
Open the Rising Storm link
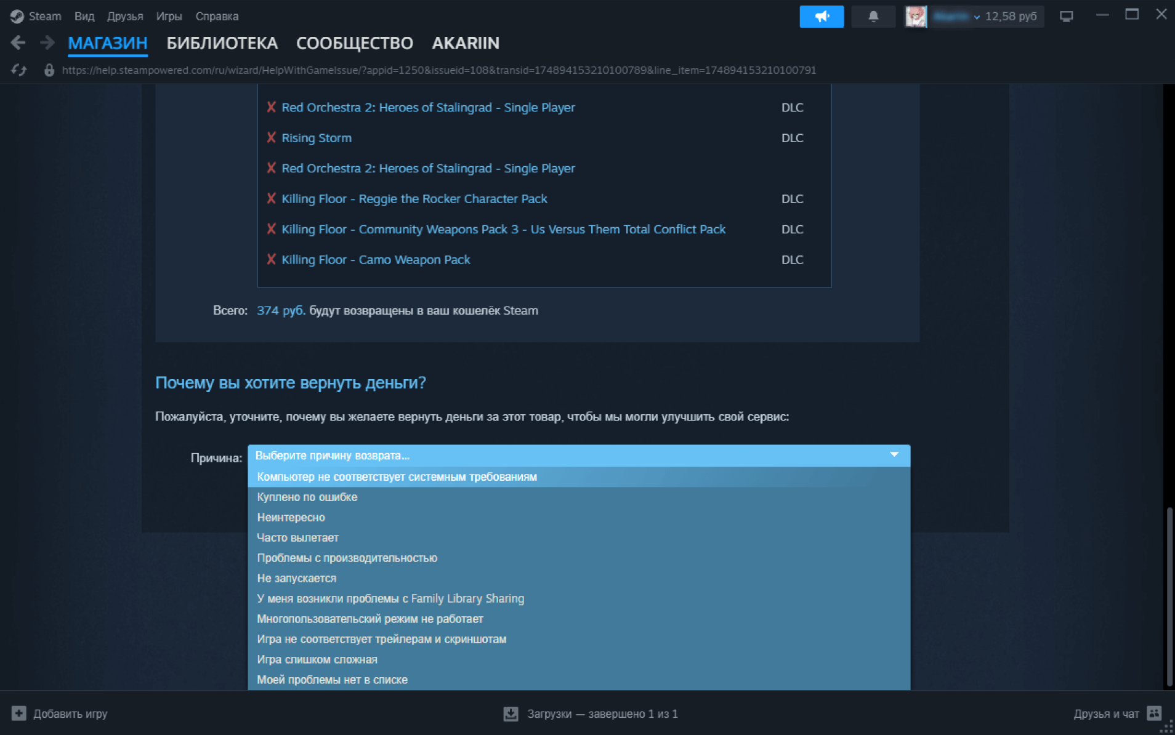tap(317, 138)
